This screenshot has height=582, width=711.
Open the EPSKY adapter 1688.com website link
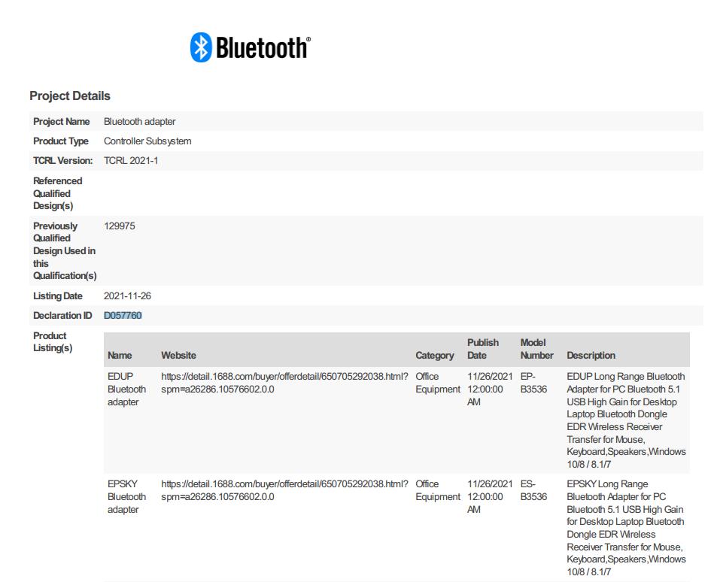pos(284,490)
